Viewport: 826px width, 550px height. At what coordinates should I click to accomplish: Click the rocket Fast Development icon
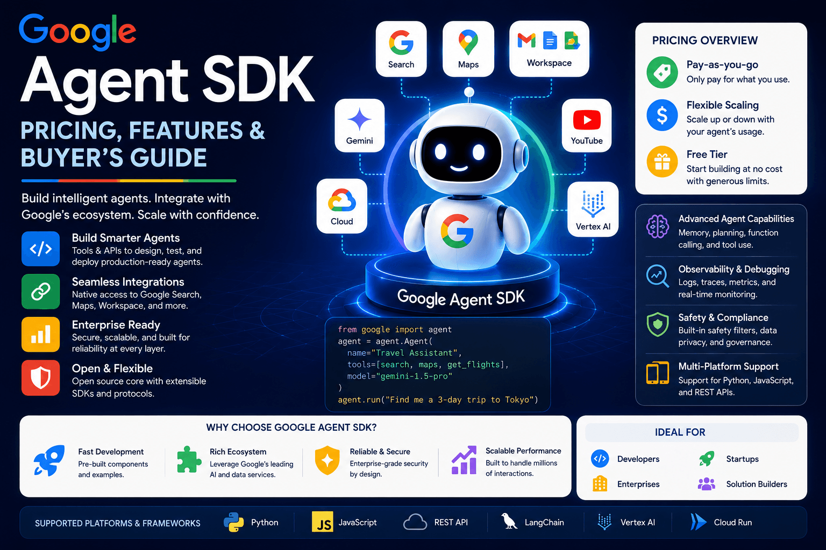coord(49,460)
